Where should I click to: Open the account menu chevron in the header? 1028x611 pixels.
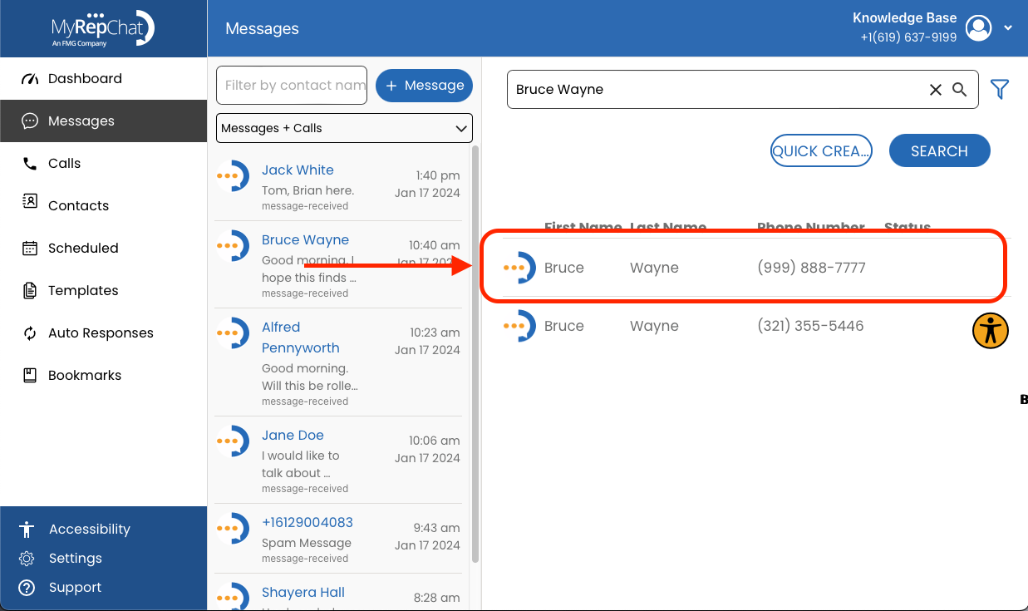tap(1008, 27)
